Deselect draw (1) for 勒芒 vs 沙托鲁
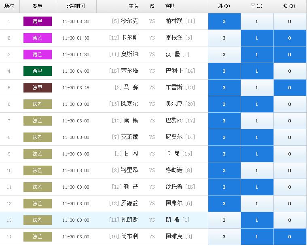Viewport: 307px width, 246px height. 257,187
